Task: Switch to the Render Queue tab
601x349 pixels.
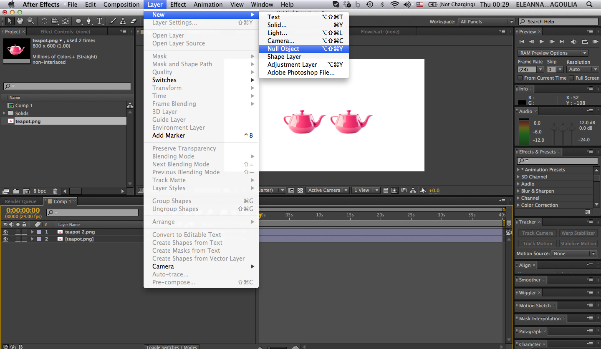Action: tap(21, 201)
